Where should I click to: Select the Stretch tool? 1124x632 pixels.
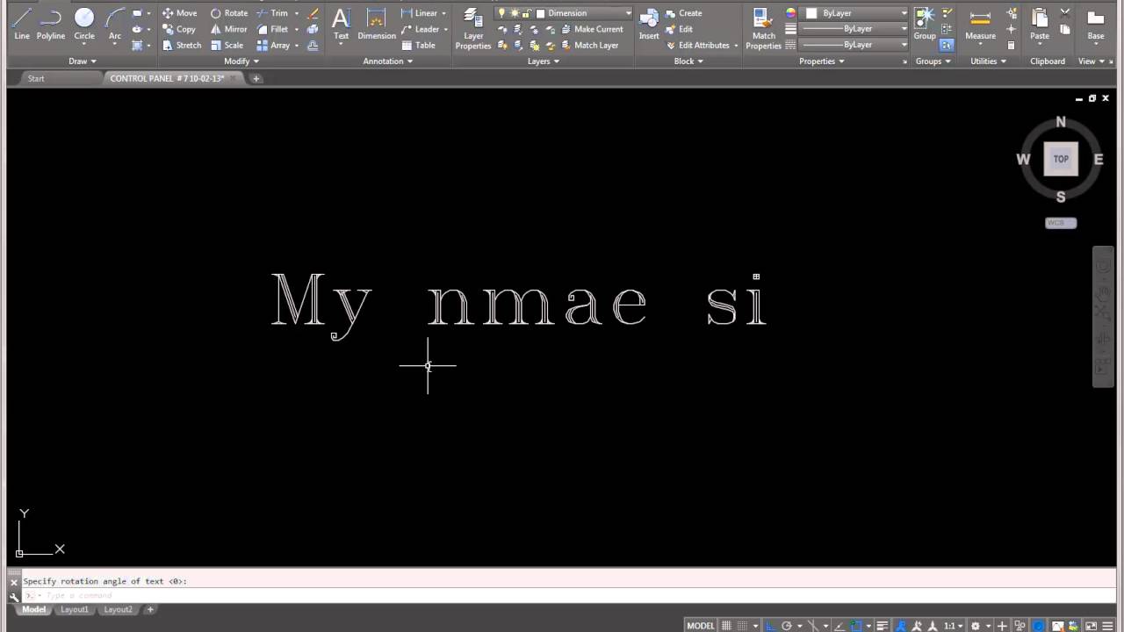coord(182,45)
